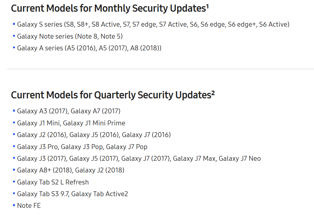
Task: Click the Galaxy J7 Neo text
Action: (240, 158)
